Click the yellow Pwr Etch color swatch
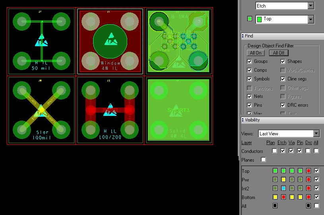The width and height of the screenshot is (324, 215). coord(283,180)
